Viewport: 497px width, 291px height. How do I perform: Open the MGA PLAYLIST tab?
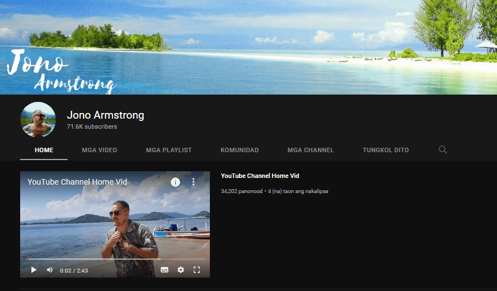168,150
